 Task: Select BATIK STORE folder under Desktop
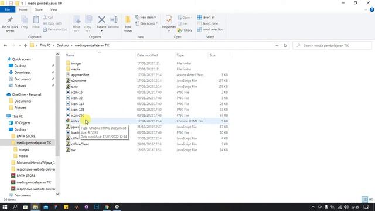pos(26,136)
